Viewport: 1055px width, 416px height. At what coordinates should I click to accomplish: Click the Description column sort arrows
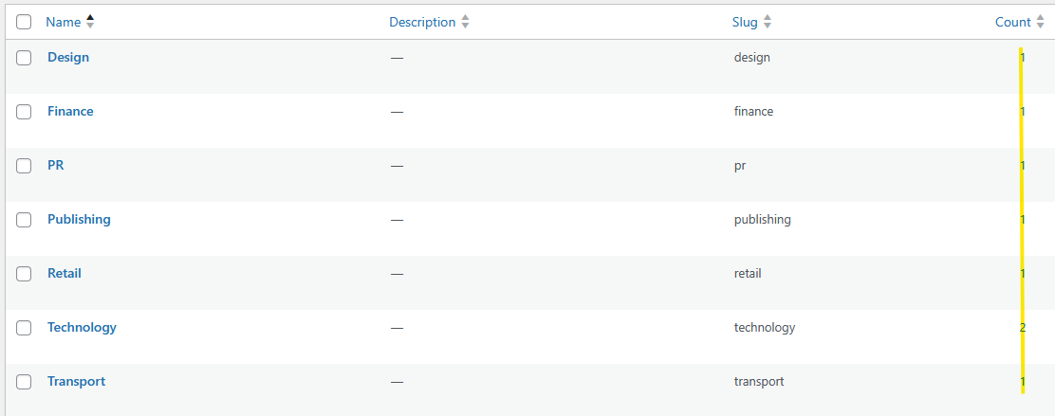tap(465, 22)
